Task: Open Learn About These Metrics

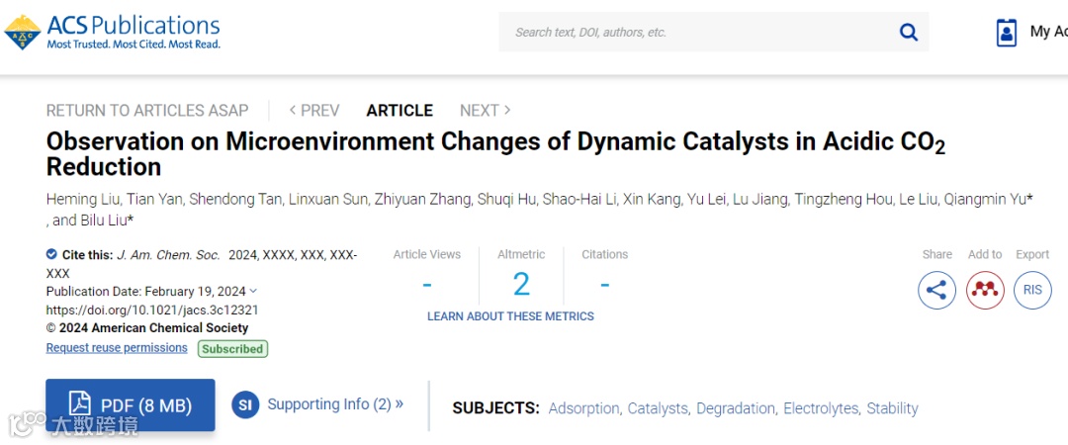Action: [510, 316]
